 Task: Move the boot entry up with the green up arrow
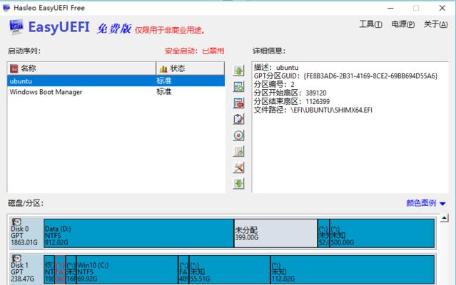coord(238,71)
